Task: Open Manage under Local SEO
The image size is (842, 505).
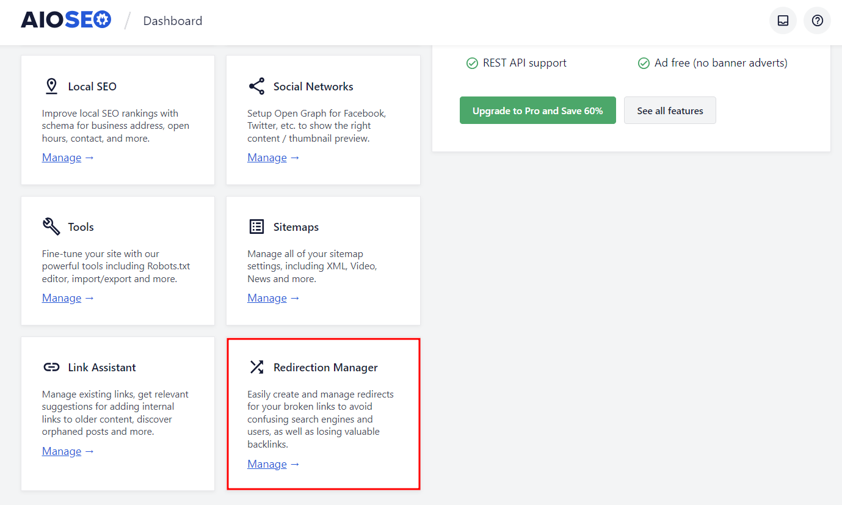Action: tap(62, 157)
